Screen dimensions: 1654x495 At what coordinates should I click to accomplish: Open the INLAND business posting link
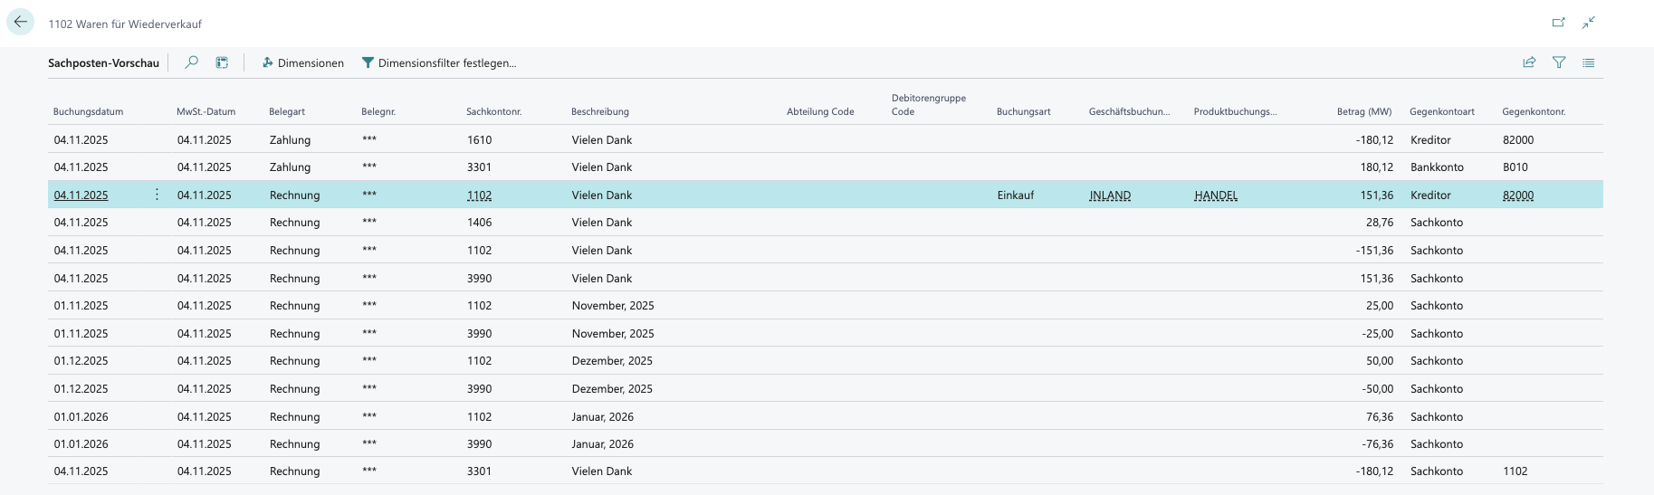pos(1110,195)
